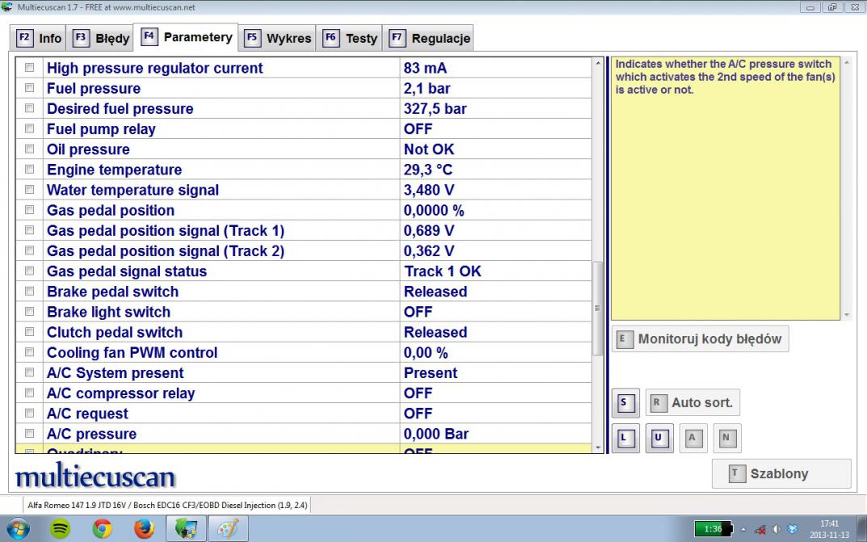
Task: Click the Multiecuscan taskbar icon
Action: pyautogui.click(x=186, y=529)
